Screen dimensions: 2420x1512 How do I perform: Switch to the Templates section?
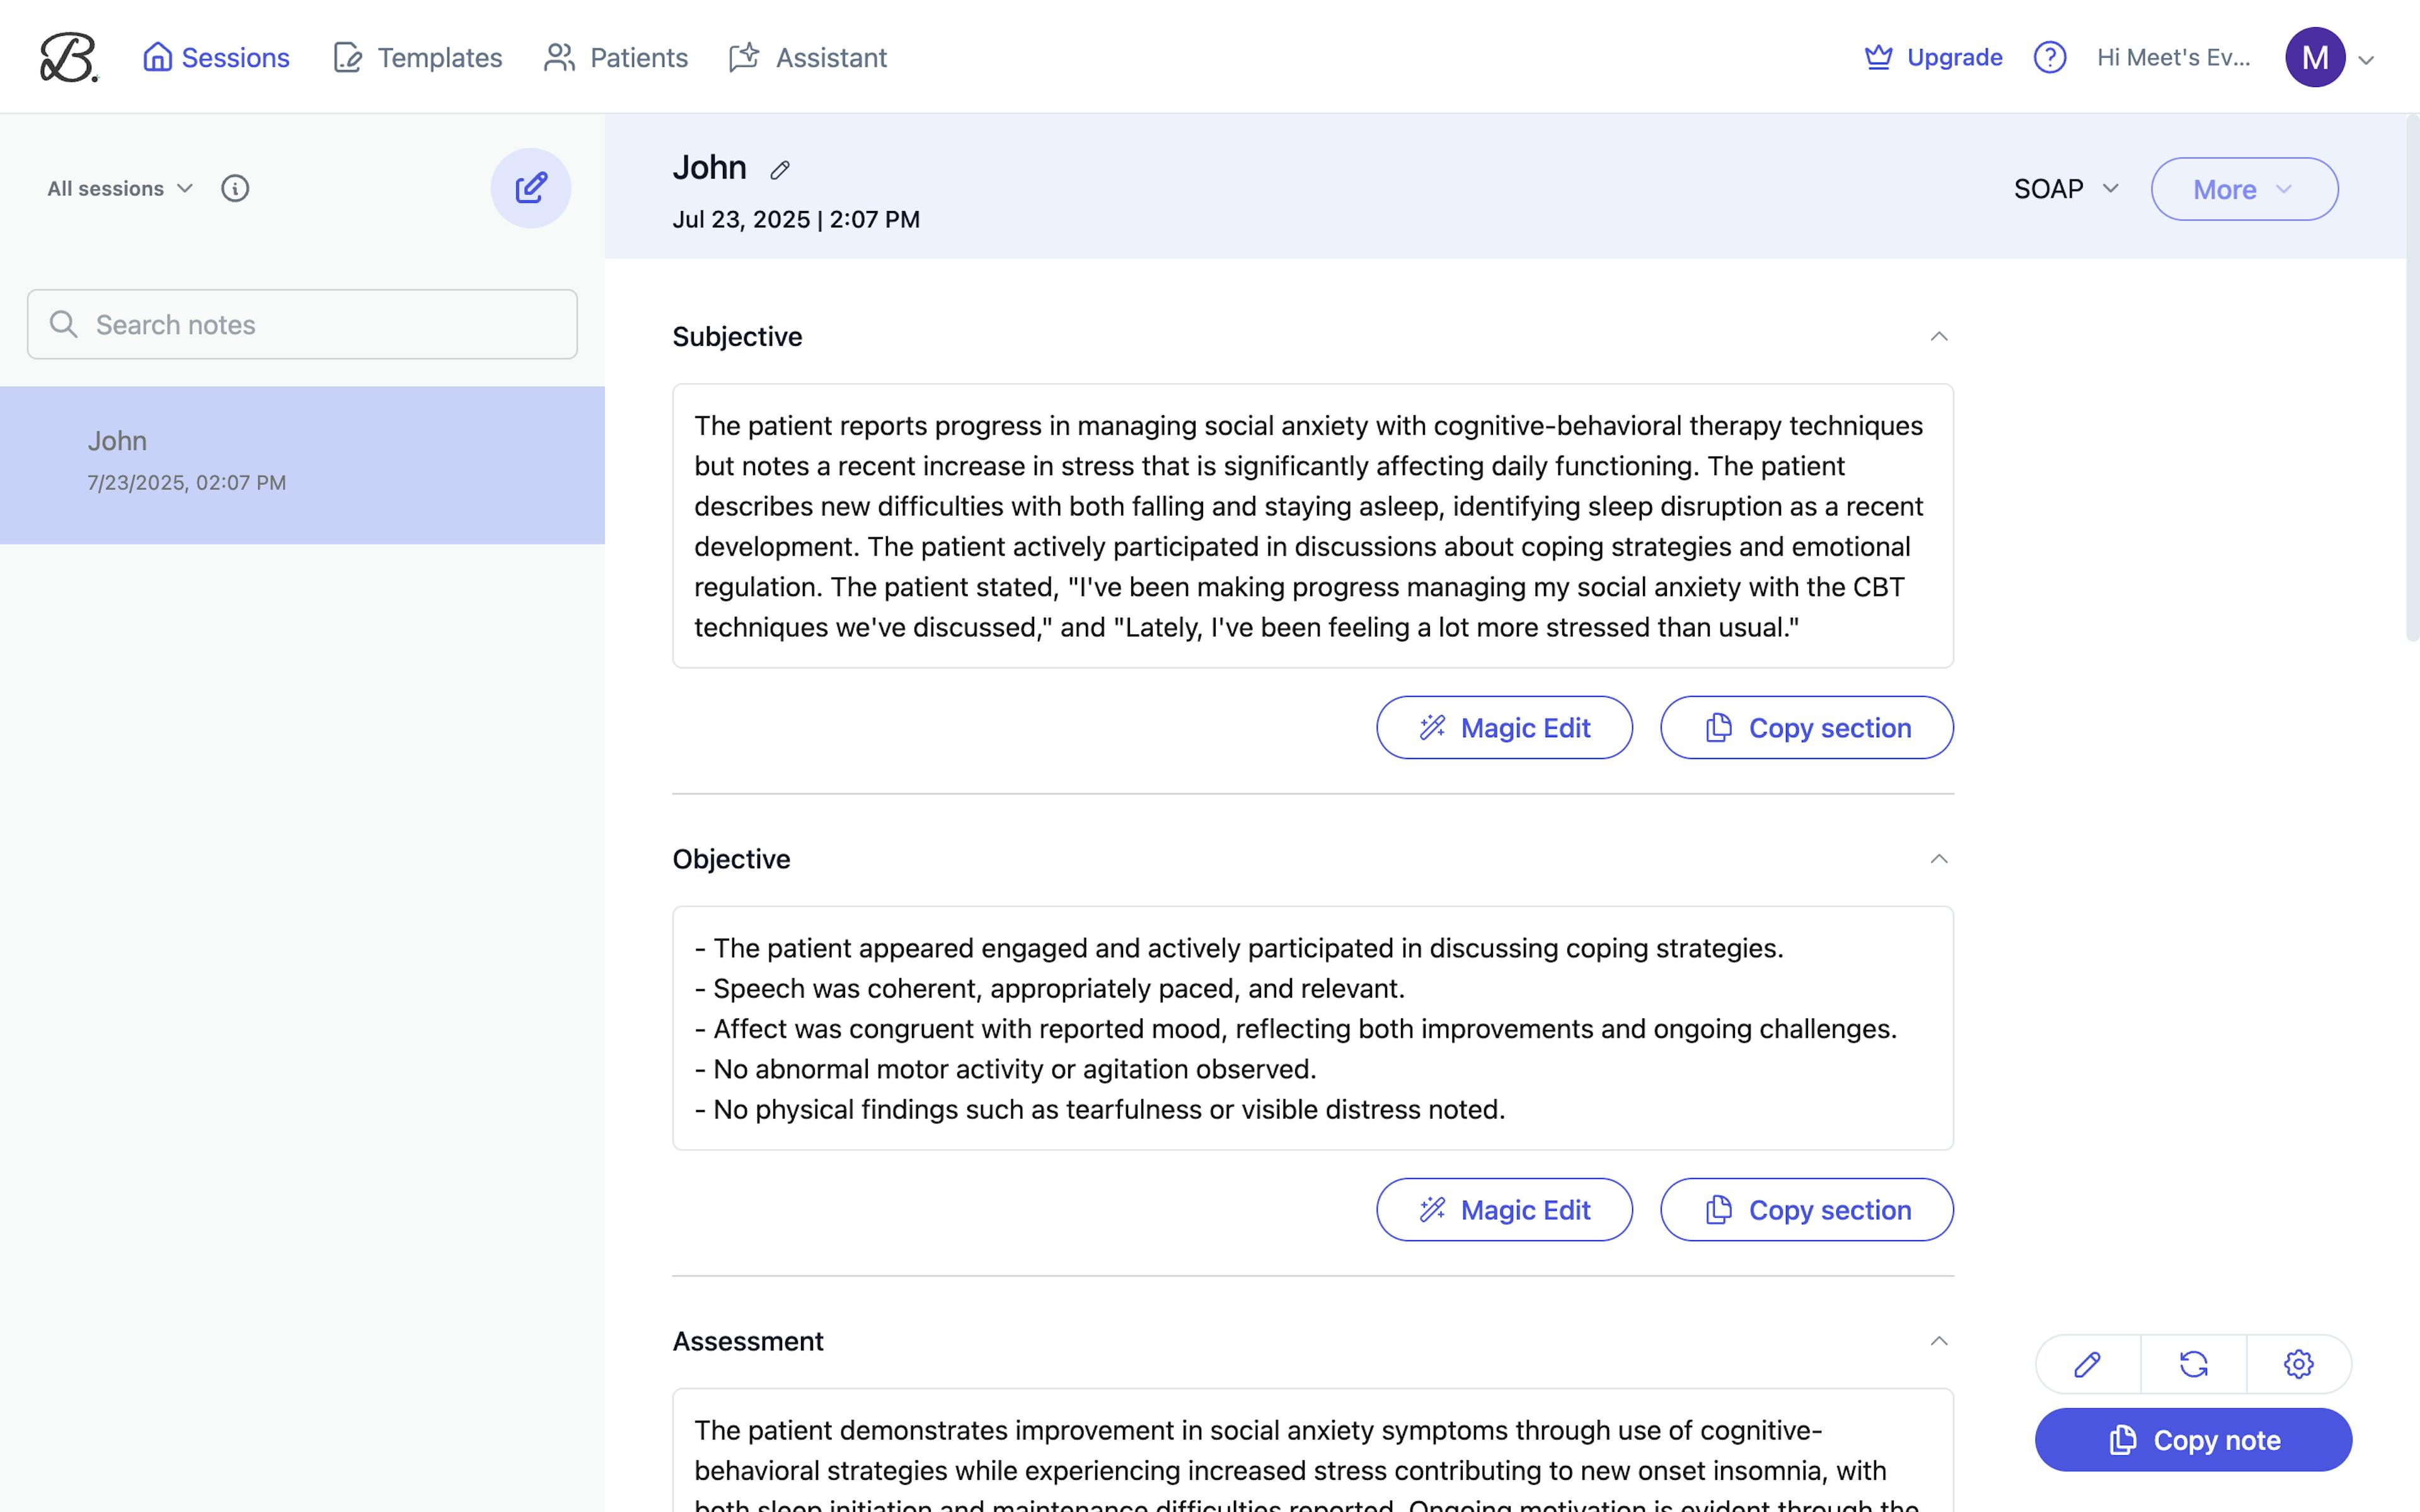[417, 57]
